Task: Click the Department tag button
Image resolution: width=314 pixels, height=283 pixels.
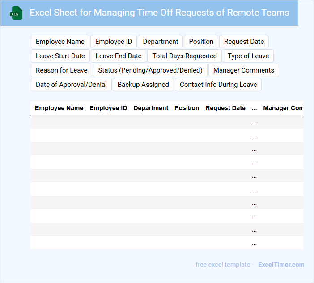Action: 161,42
